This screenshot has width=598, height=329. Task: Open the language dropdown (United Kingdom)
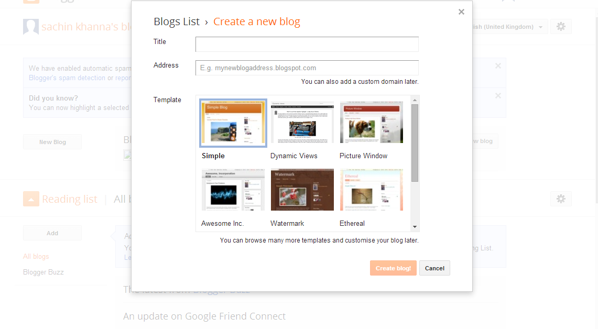pos(510,27)
